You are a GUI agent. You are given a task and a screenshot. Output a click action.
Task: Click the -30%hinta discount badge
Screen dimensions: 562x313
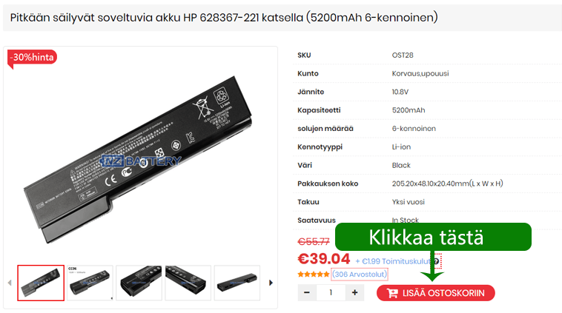33,57
